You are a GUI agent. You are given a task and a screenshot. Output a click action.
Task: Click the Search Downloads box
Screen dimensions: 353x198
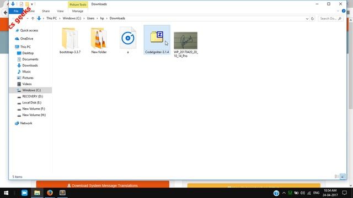tap(330, 19)
